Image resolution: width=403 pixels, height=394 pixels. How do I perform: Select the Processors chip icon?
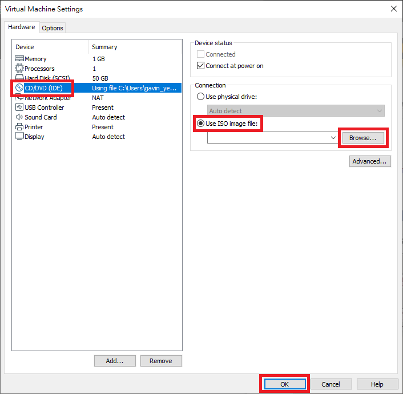(x=19, y=69)
